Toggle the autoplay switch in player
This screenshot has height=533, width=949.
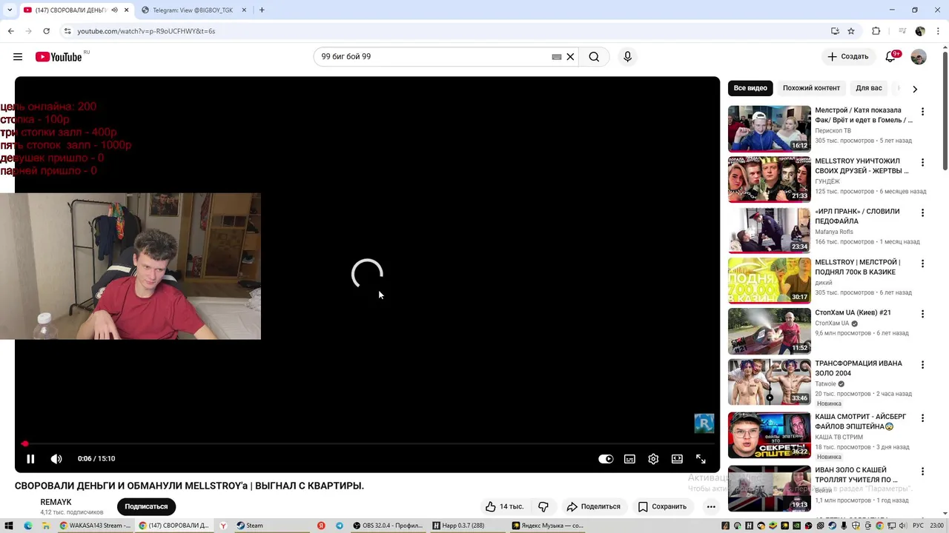point(606,459)
